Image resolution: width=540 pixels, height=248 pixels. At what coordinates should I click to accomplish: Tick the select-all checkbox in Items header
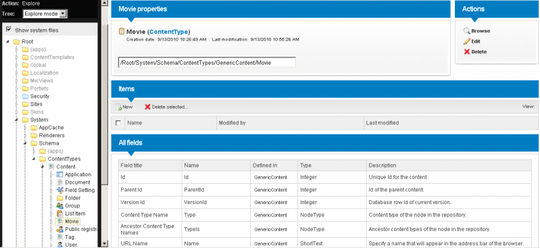click(118, 123)
